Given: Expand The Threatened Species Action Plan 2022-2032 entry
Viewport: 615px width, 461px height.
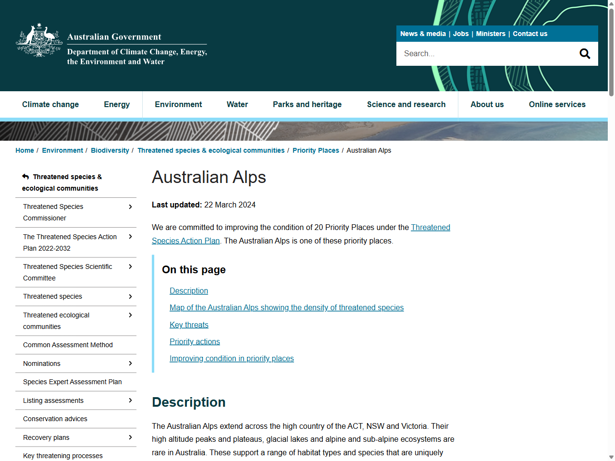Looking at the screenshot, I should 130,237.
